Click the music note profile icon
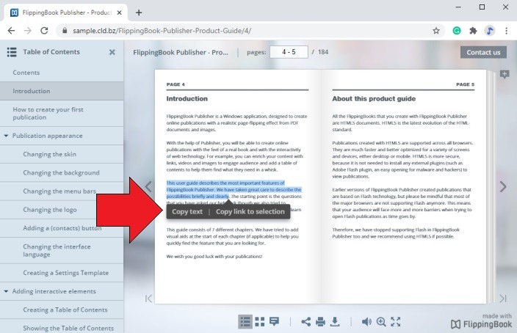The width and height of the screenshot is (517, 333). (490, 31)
